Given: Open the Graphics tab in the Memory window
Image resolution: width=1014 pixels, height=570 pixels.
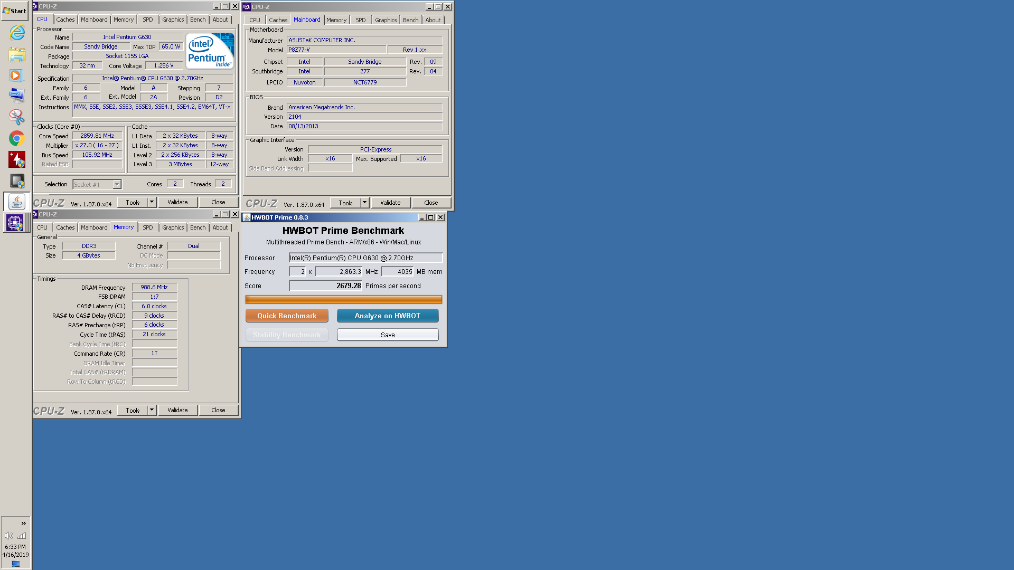Looking at the screenshot, I should (173, 227).
